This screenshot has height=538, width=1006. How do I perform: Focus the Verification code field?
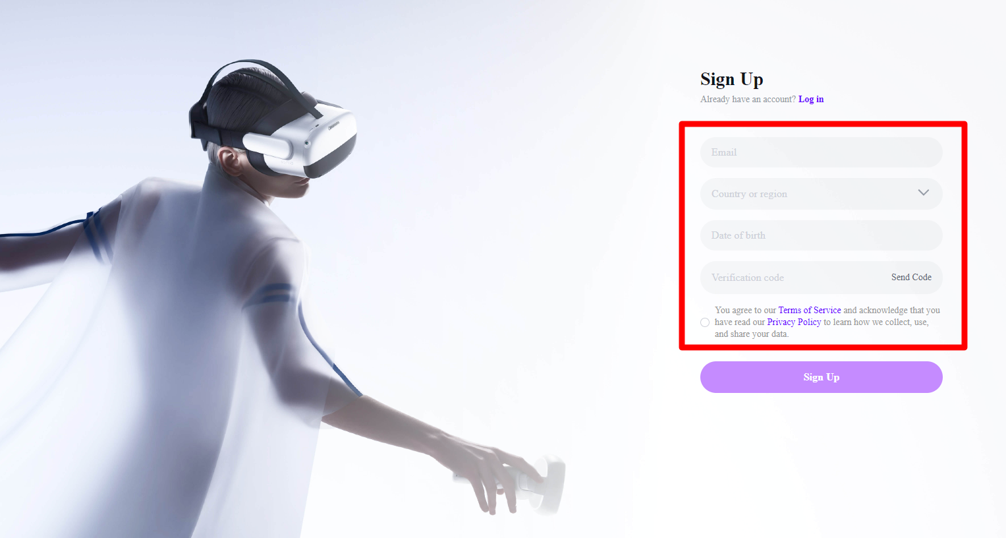pyautogui.click(x=791, y=278)
